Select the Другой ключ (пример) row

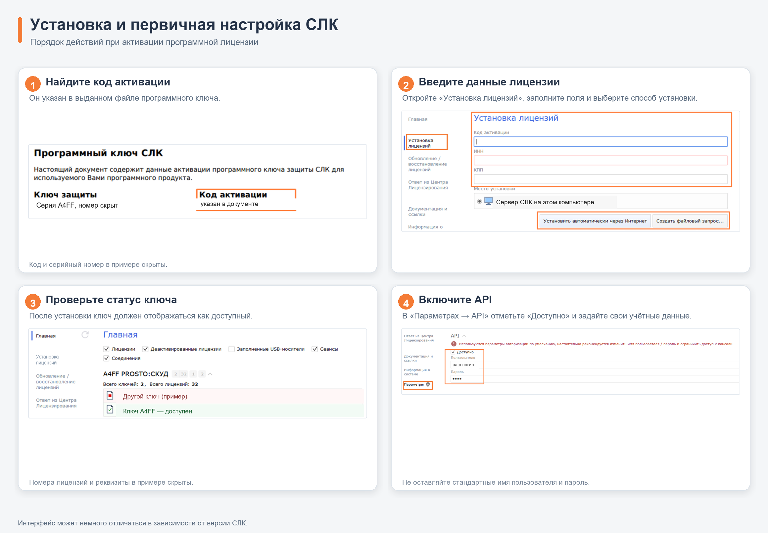[233, 396]
